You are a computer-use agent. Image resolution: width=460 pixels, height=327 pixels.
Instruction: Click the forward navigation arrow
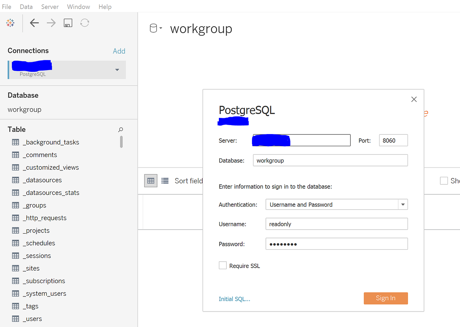(x=51, y=23)
